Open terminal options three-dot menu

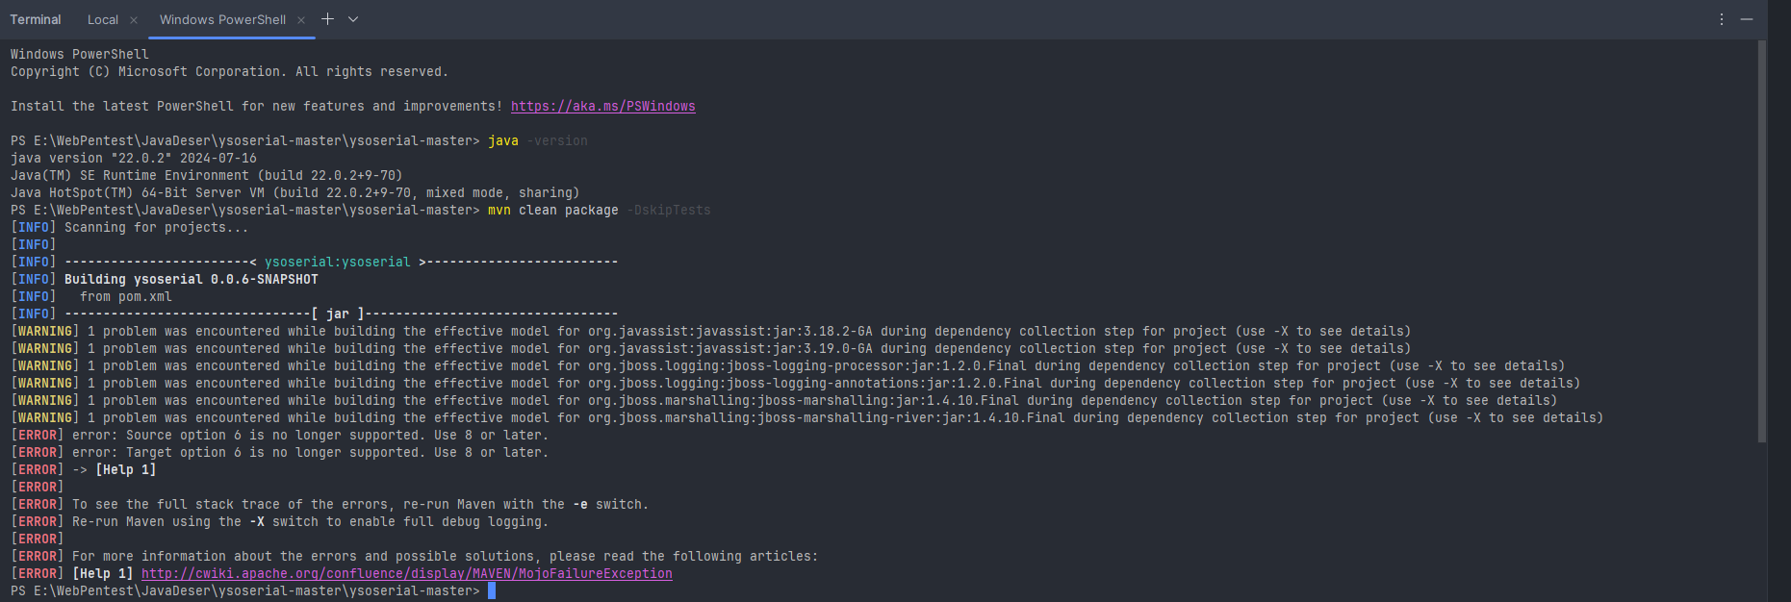pyautogui.click(x=1722, y=19)
